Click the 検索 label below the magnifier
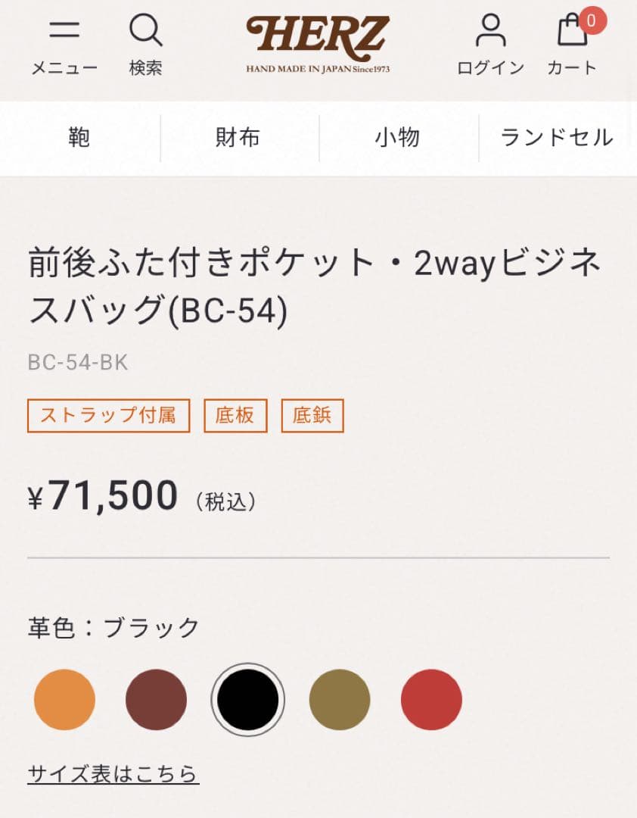Screen dimensions: 637x818 click(146, 67)
